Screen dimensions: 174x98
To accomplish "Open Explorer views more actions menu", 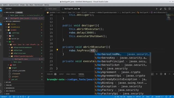I will [41, 8].
